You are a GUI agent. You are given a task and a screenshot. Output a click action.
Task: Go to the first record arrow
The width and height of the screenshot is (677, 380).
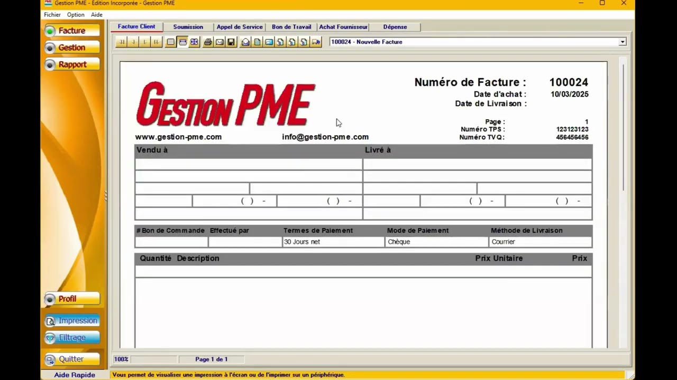tap(122, 42)
